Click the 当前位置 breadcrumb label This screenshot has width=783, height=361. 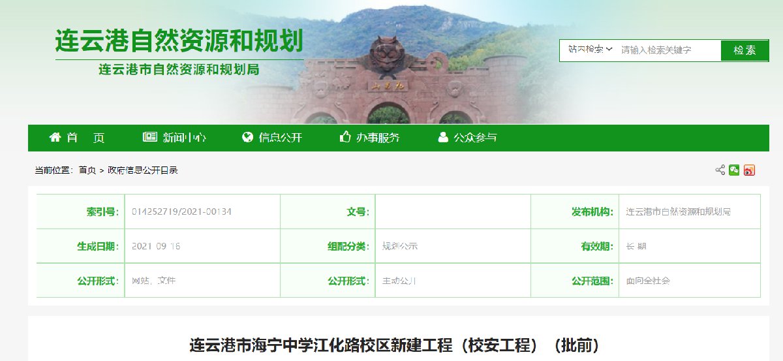(x=54, y=170)
